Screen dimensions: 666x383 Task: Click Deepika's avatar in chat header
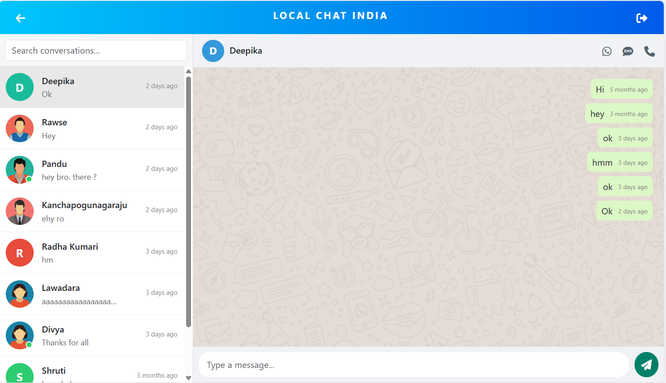click(x=213, y=51)
